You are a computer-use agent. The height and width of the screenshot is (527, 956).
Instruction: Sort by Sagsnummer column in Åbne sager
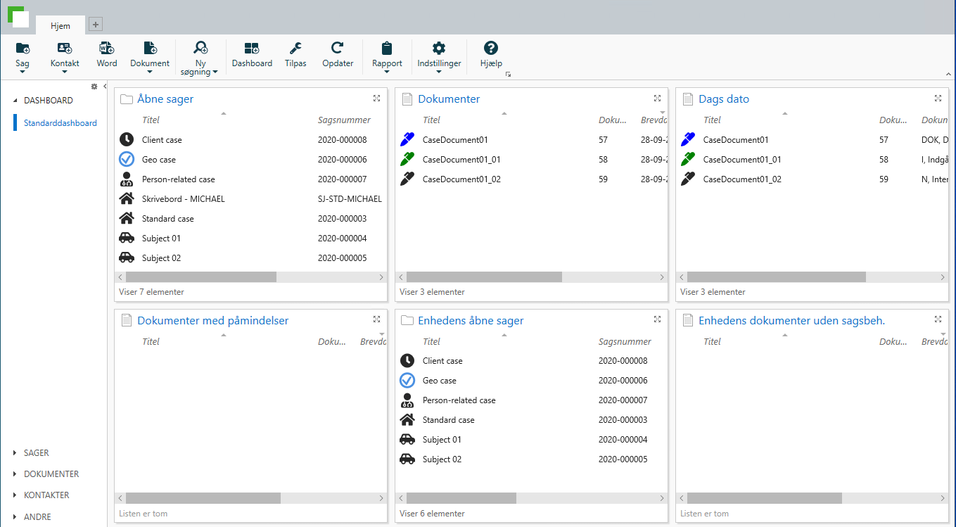(x=344, y=120)
